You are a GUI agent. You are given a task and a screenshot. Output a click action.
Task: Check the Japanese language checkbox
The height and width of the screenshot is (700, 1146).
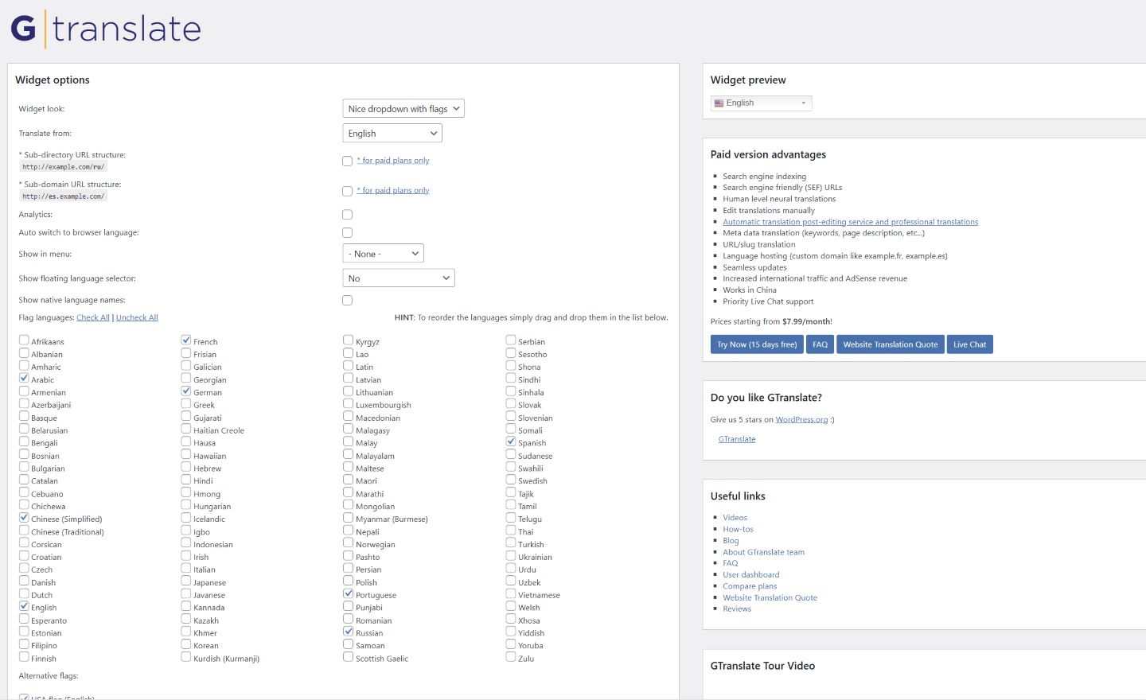pos(186,581)
